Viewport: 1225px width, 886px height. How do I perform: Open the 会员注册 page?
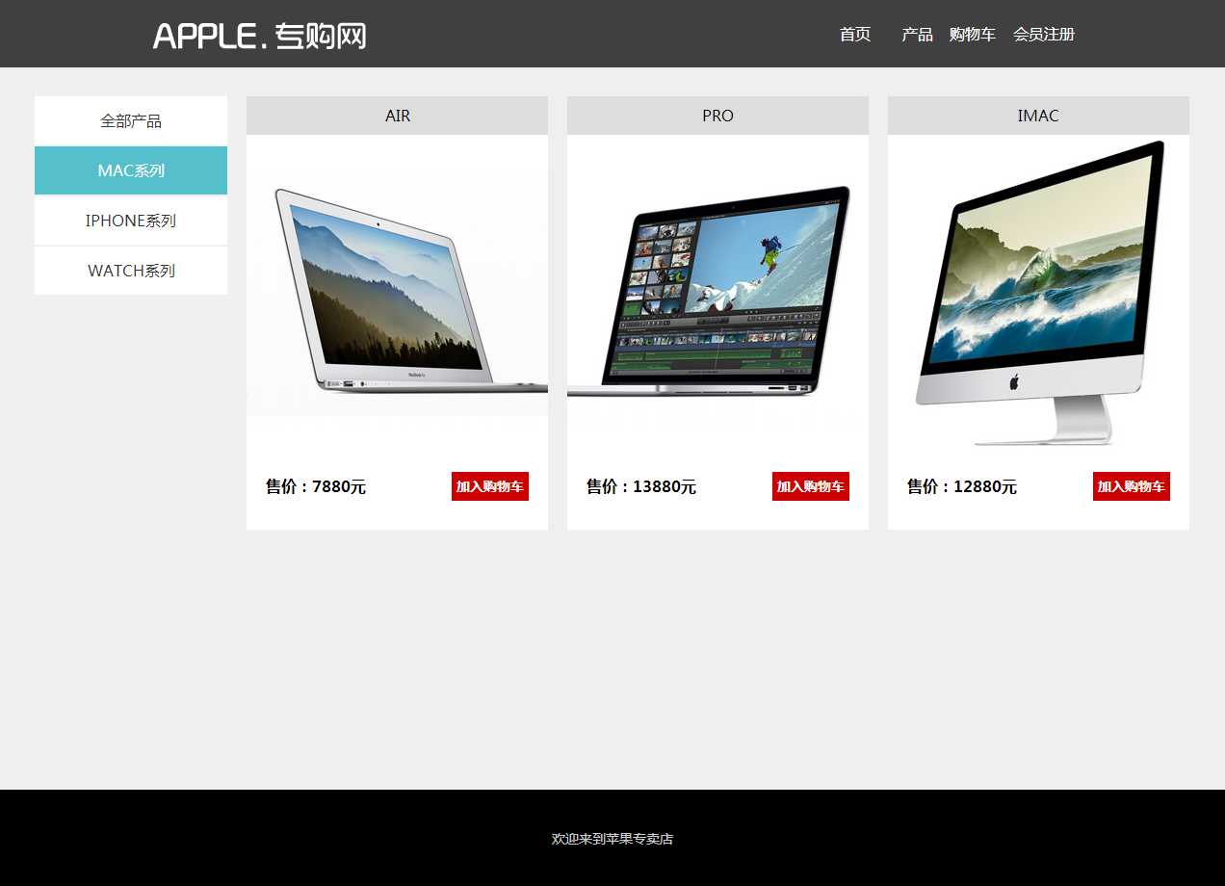[1043, 35]
